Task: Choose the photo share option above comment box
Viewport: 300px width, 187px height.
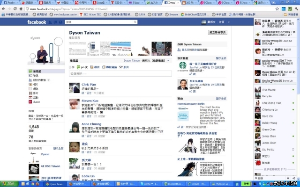Action: coord(95,67)
